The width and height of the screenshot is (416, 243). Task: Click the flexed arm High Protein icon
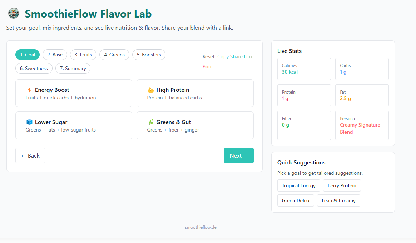(151, 90)
